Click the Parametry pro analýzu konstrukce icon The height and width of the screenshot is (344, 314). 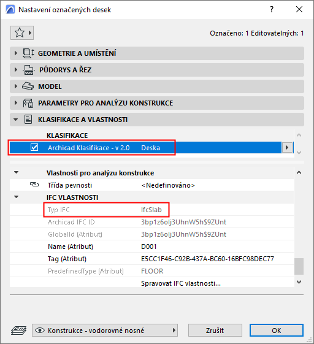28,103
